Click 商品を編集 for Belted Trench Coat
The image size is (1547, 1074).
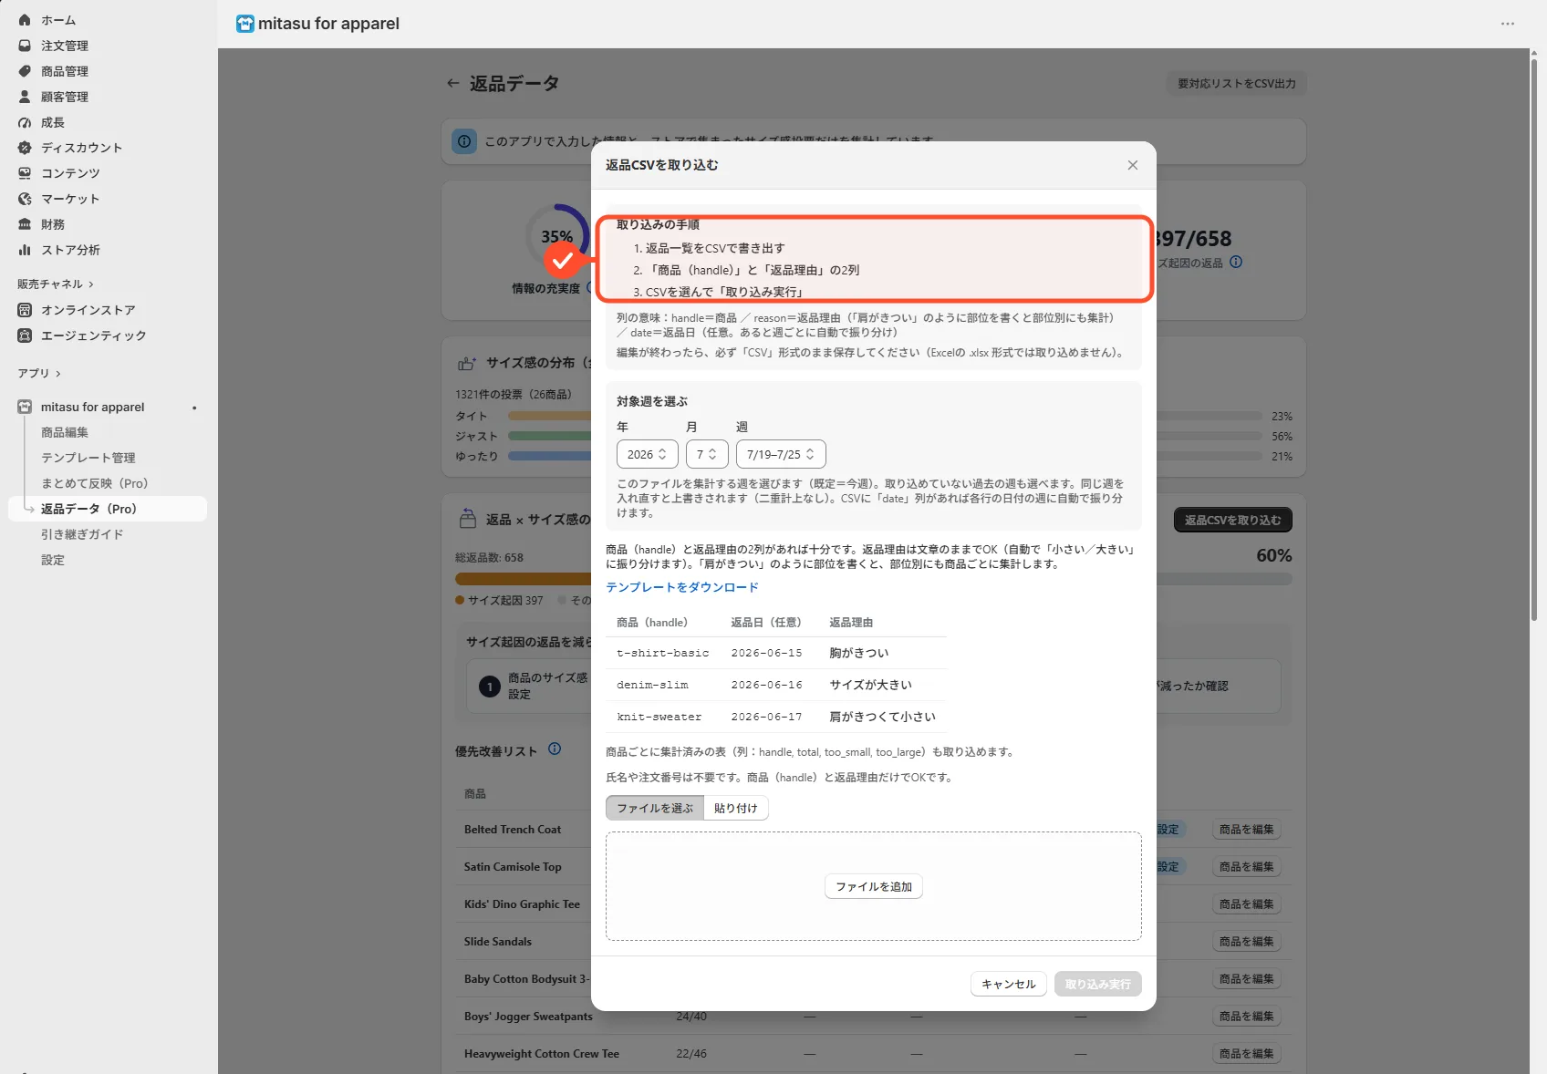coord(1247,830)
